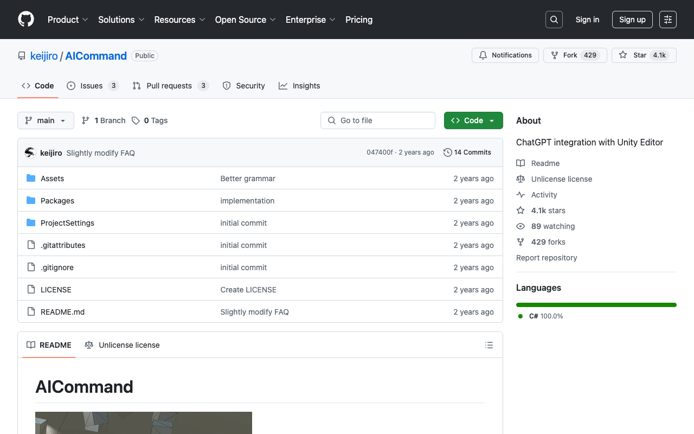Screen dimensions: 694x434
Task: Click keijiro avatar in commit header
Action: [x=30, y=152]
